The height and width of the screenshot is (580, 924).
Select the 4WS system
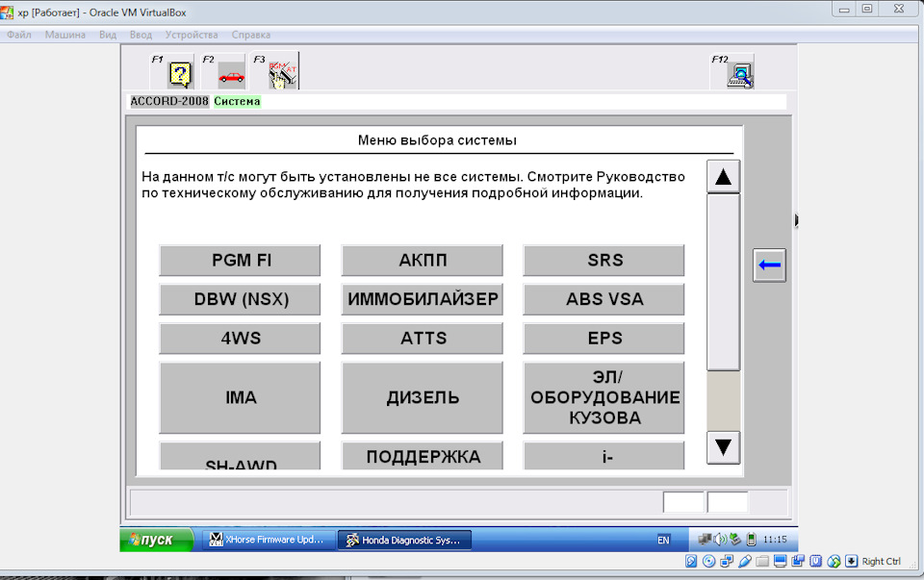(x=240, y=338)
